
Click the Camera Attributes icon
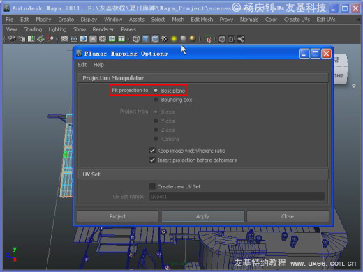pyautogui.click(x=22, y=38)
